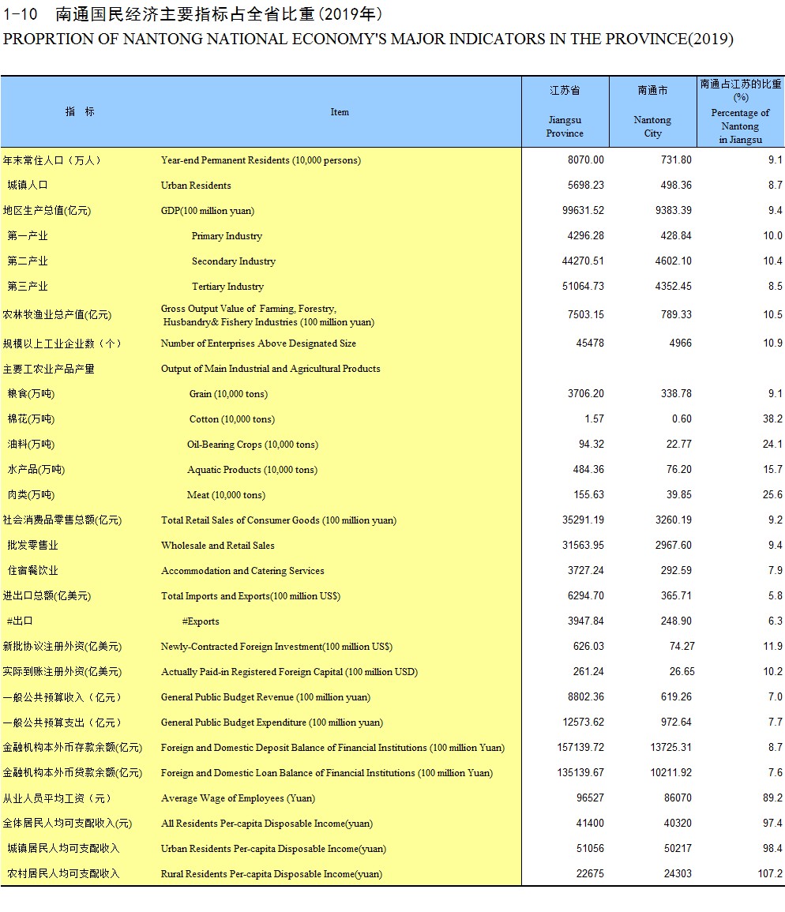Click the 'Oil-Bearing Crops (10,000 tons)' label

pos(253,445)
